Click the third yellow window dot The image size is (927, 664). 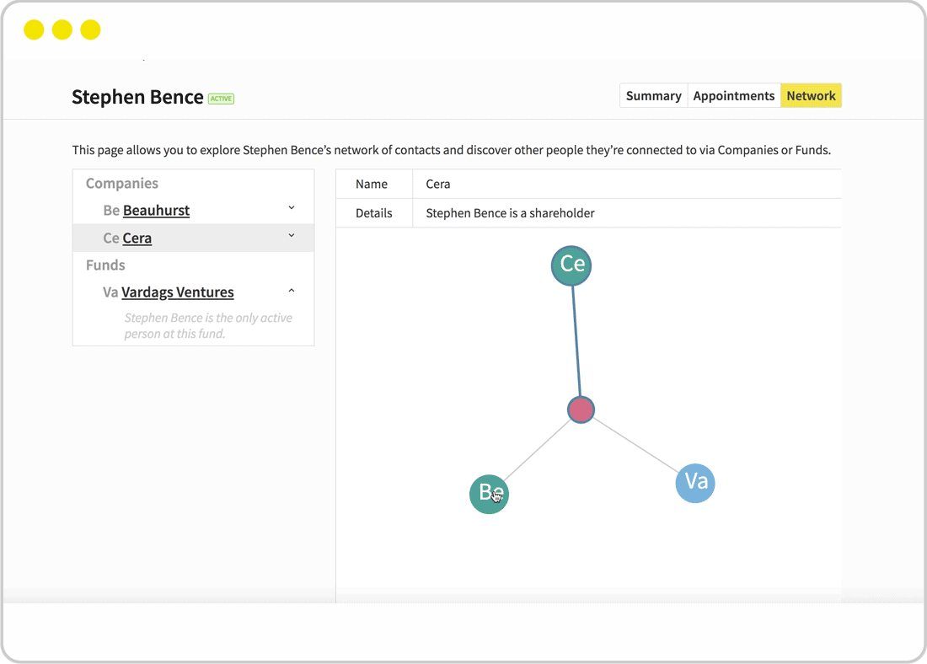pyautogui.click(x=90, y=29)
